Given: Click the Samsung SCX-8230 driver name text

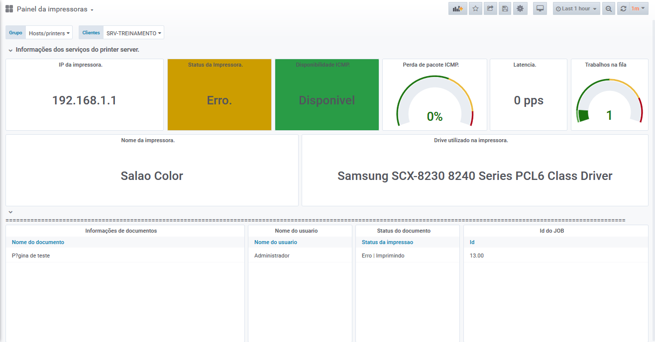Looking at the screenshot, I should click(x=475, y=176).
